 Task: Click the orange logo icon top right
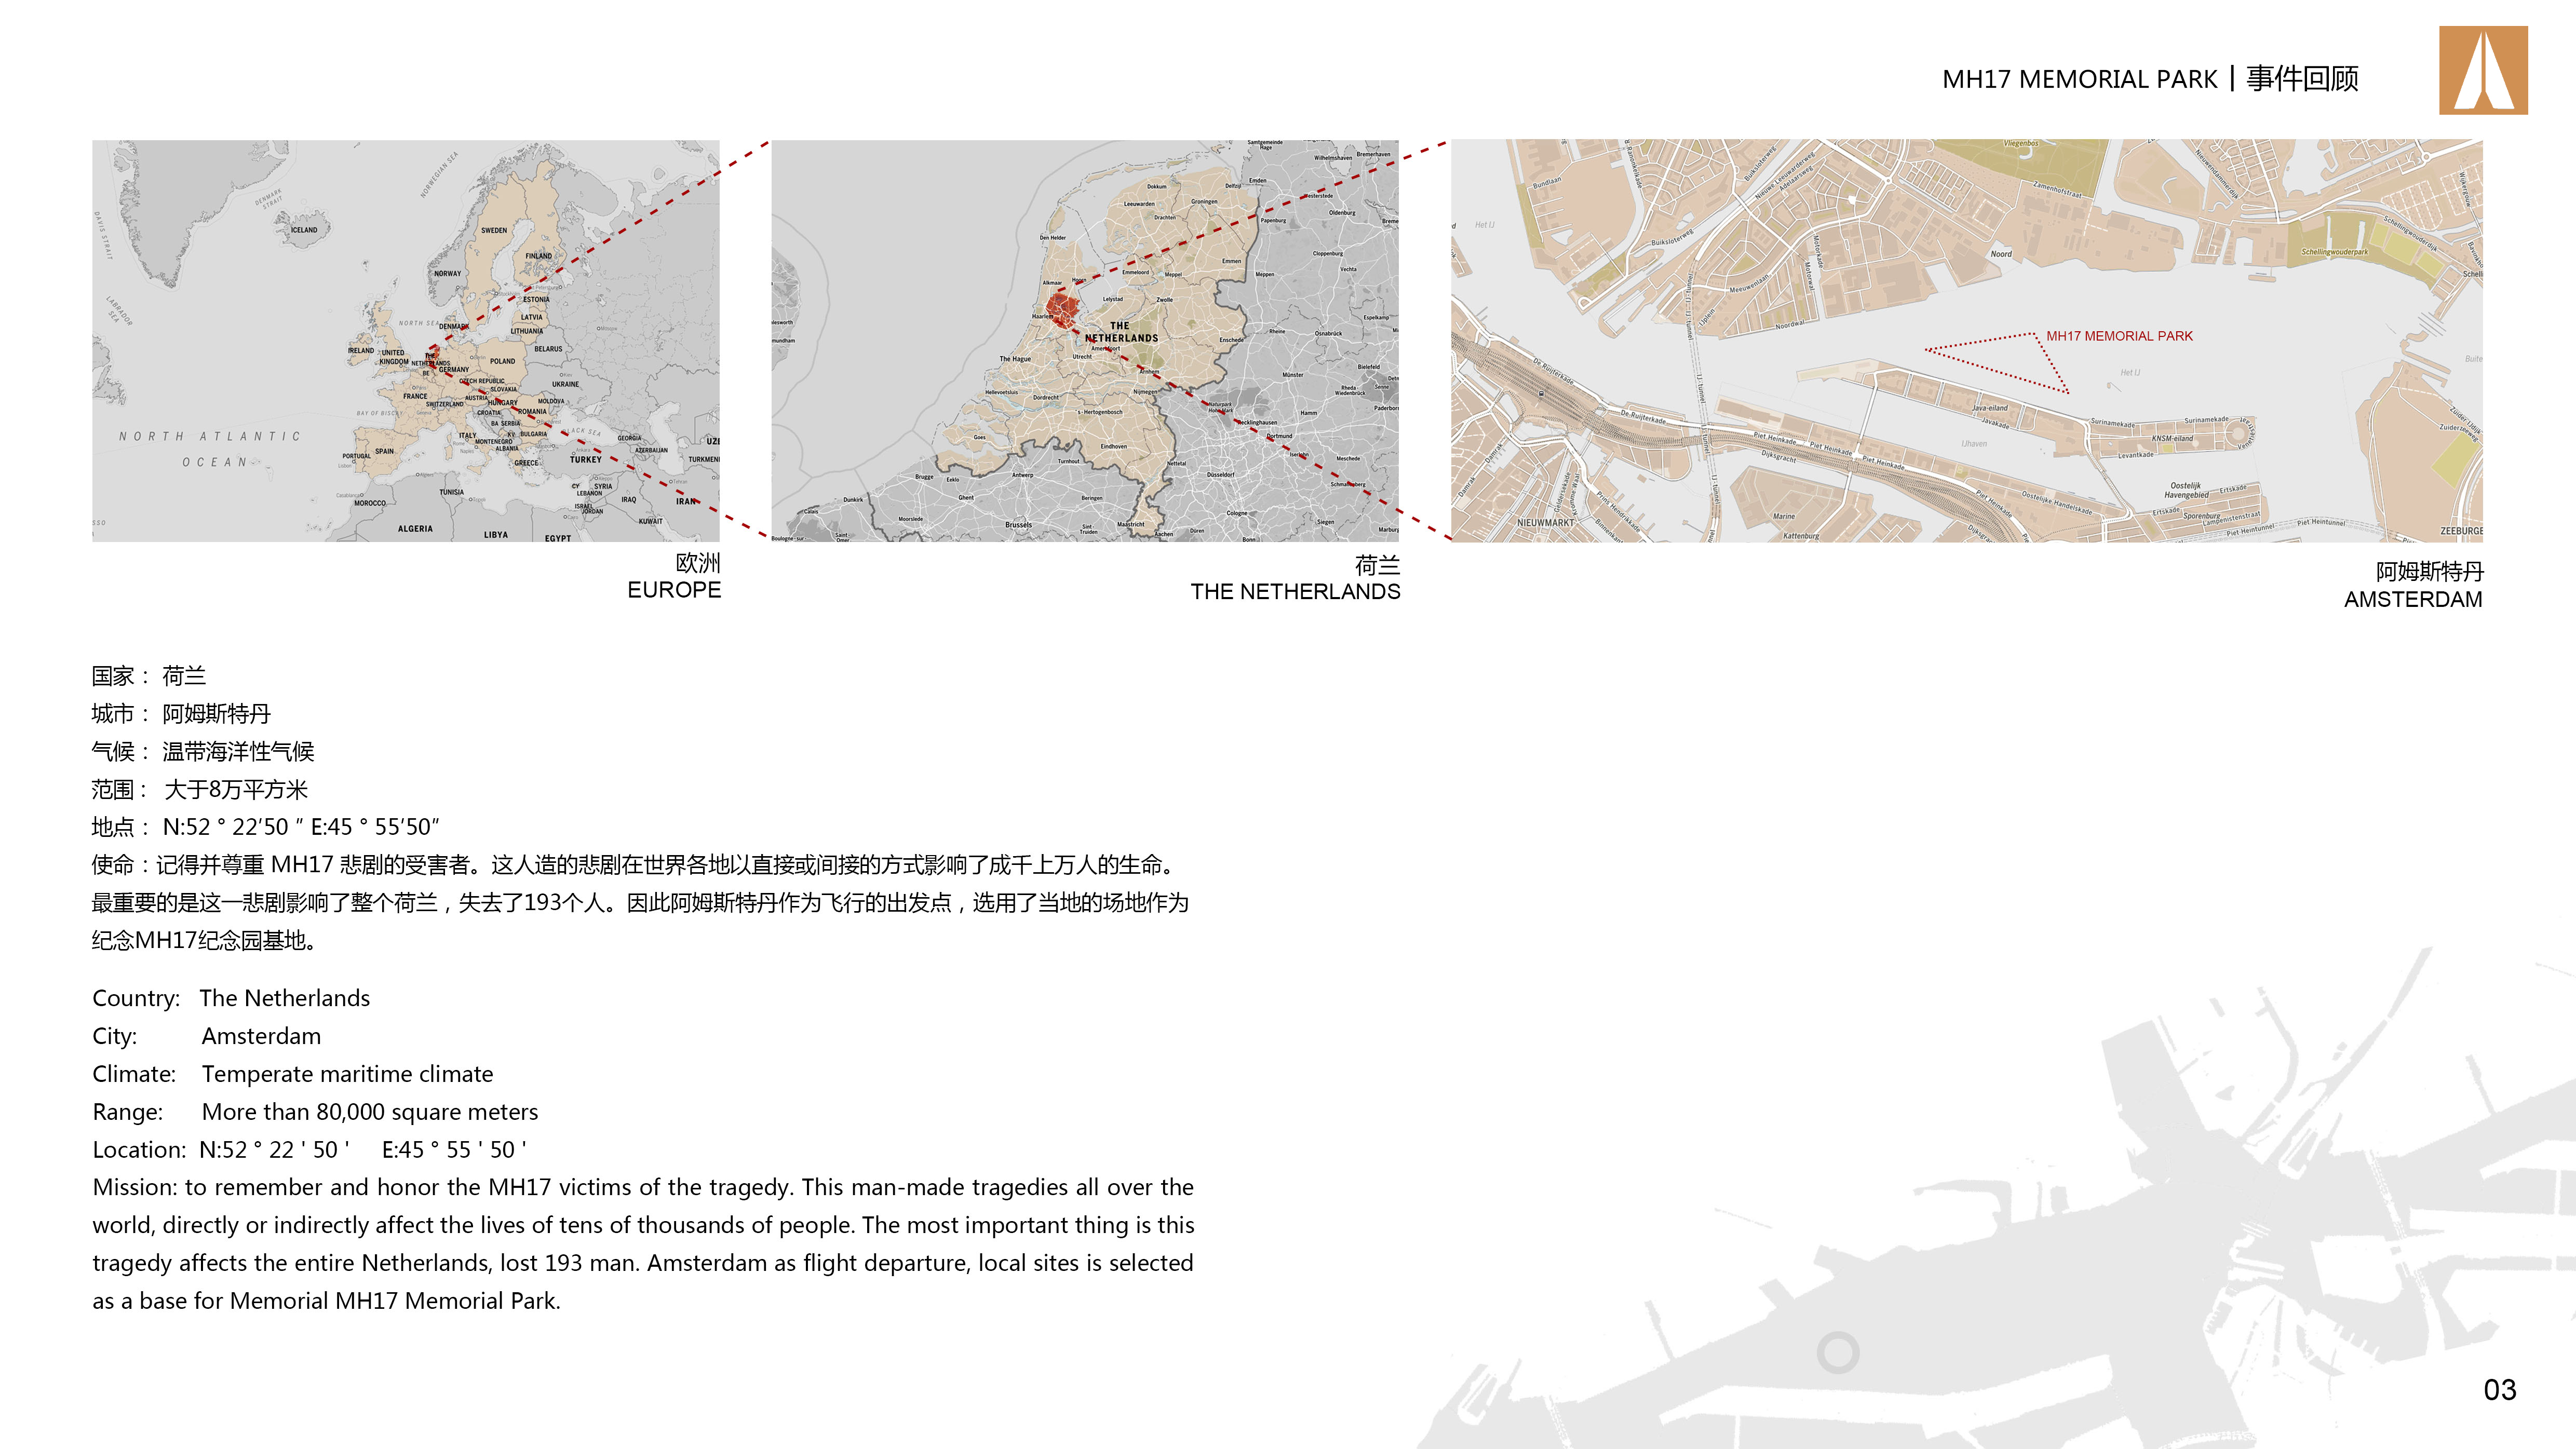point(2483,71)
